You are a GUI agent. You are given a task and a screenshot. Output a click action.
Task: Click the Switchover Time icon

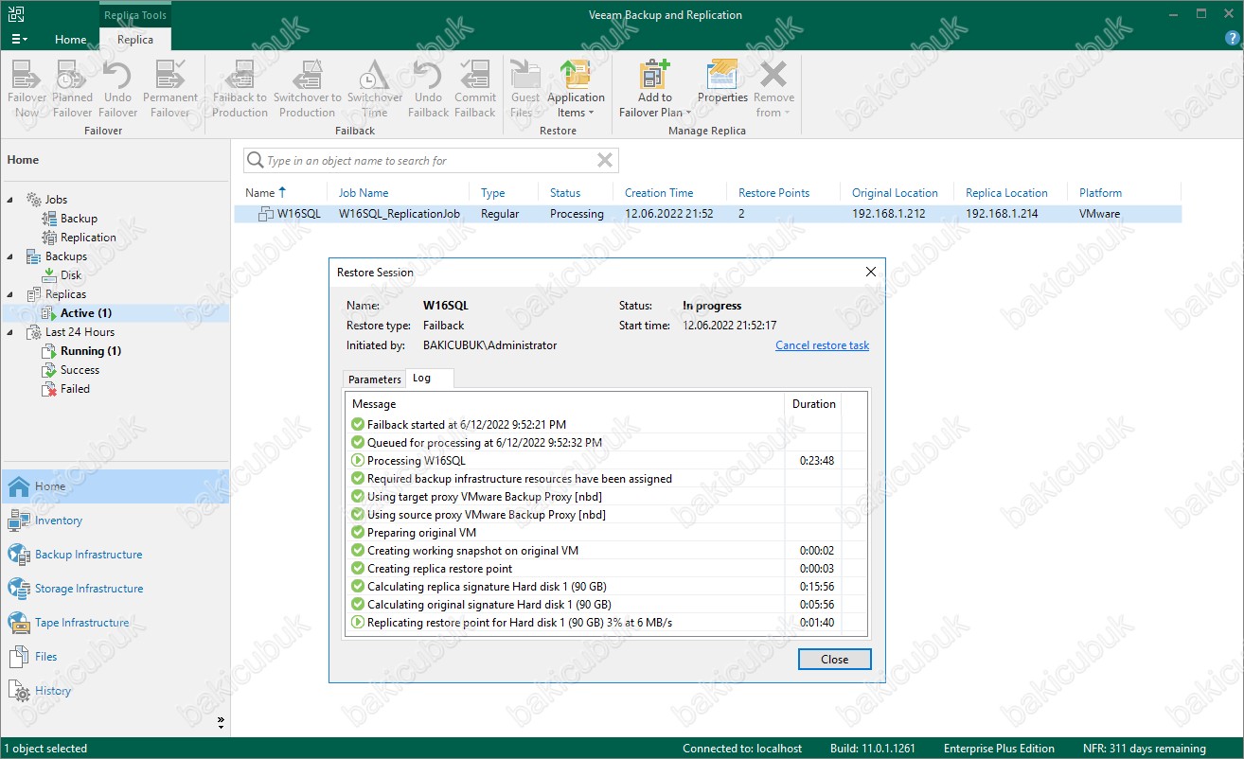click(375, 88)
